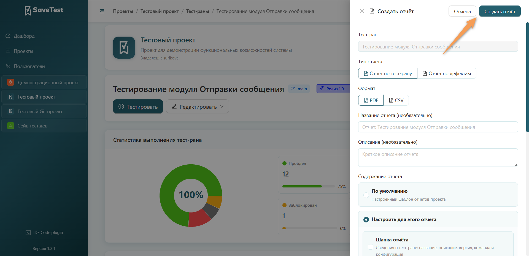Image resolution: width=529 pixels, height=256 pixels.
Task: Click the IDE Code plugin terminal icon
Action: pyautogui.click(x=28, y=233)
